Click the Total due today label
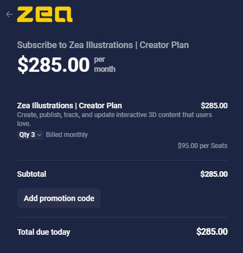 44,232
